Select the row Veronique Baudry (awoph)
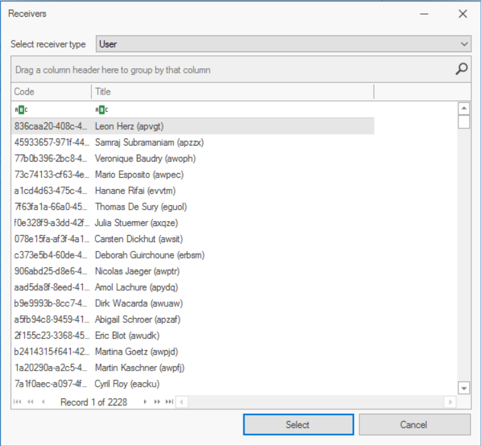The height and width of the screenshot is (446, 481). 193,158
